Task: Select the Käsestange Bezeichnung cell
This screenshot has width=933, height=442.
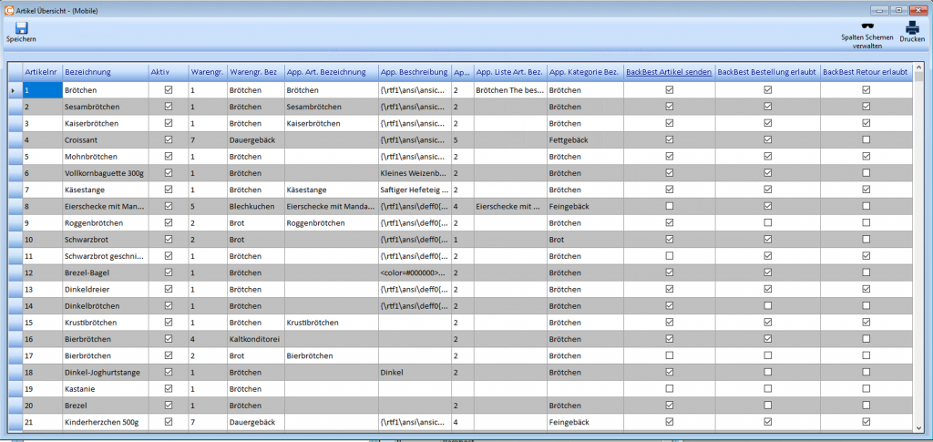Action: pyautogui.click(x=104, y=190)
